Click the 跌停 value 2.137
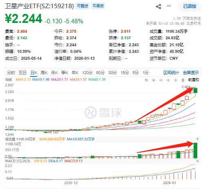Screen dimensions: 203x189 (125, 38)
